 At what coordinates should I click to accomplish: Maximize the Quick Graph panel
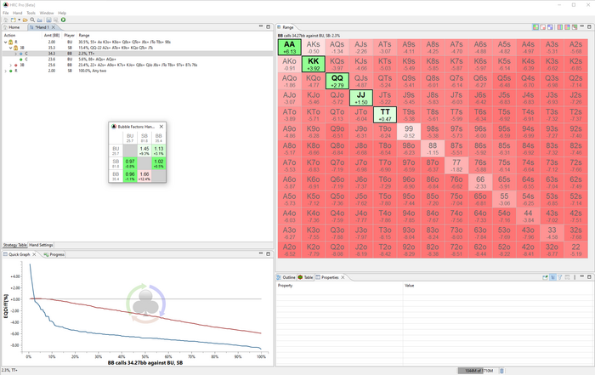click(269, 254)
